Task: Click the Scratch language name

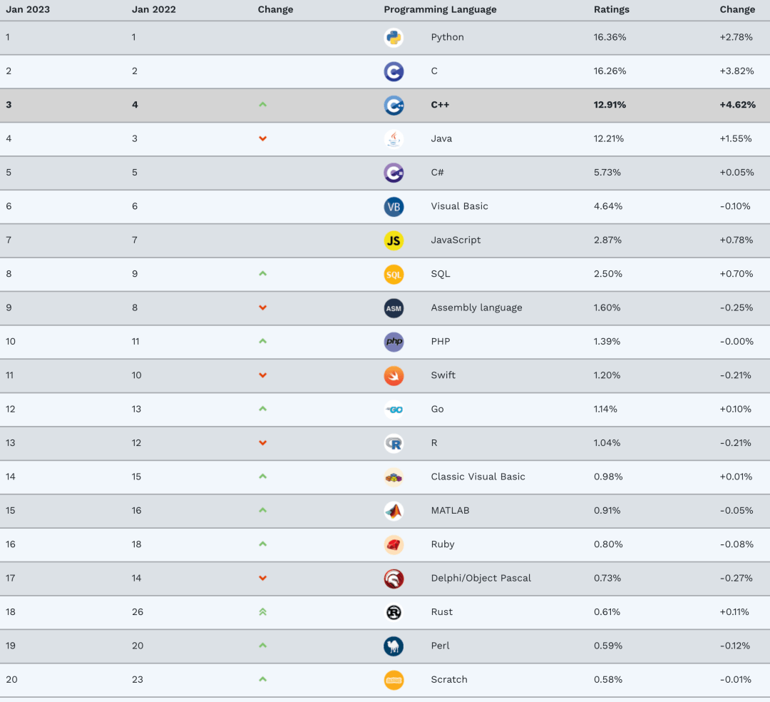Action: 449,679
